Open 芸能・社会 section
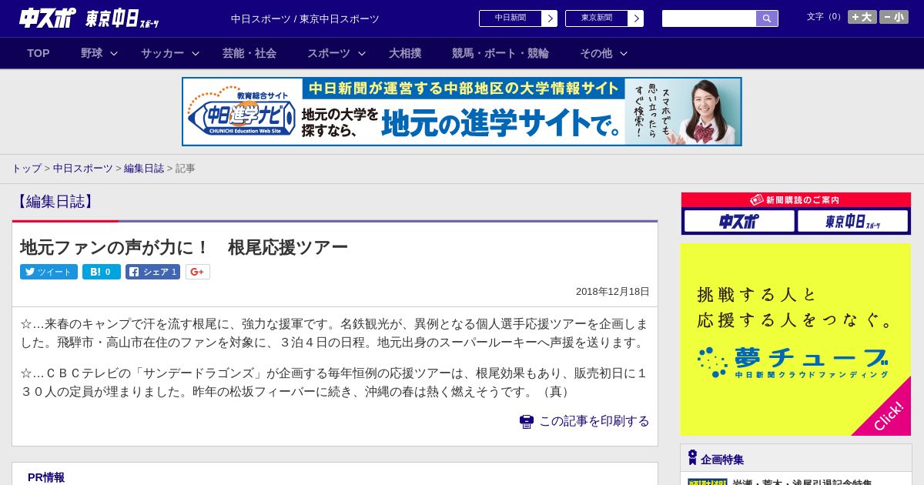The height and width of the screenshot is (485, 924). coord(249,53)
